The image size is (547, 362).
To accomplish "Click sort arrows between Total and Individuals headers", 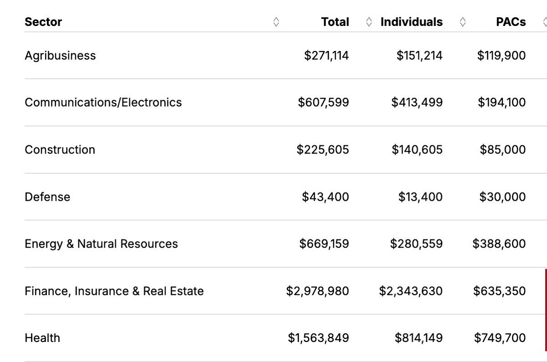I will [x=369, y=22].
